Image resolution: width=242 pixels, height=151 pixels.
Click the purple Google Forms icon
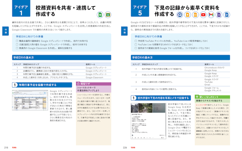(x=219, y=15)
